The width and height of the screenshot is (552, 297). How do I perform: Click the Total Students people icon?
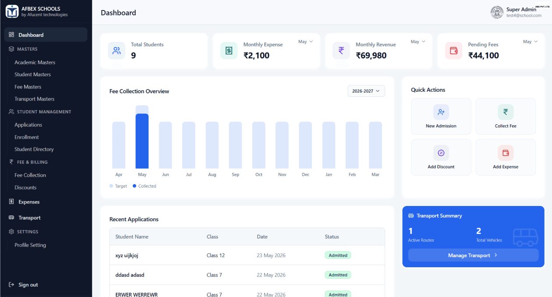point(117,51)
